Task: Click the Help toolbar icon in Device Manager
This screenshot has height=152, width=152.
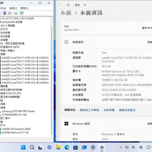Action: click(x=5, y=13)
